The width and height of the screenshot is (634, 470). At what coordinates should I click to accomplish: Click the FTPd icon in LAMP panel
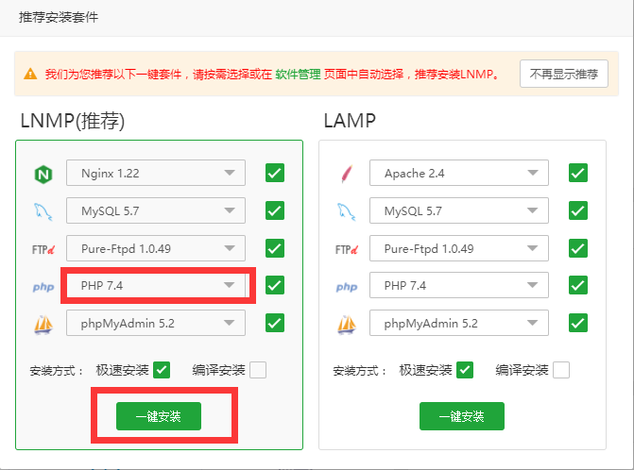pyautogui.click(x=347, y=250)
